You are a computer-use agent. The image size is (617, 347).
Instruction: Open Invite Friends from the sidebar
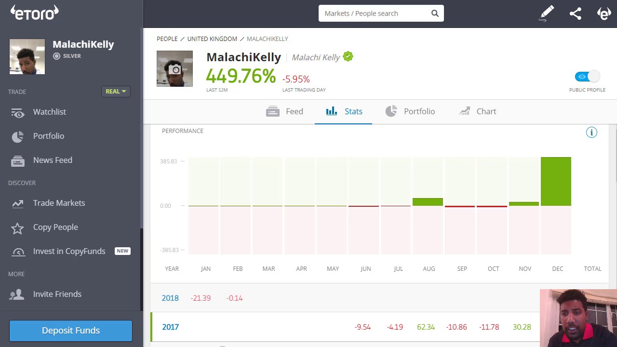[x=57, y=294]
